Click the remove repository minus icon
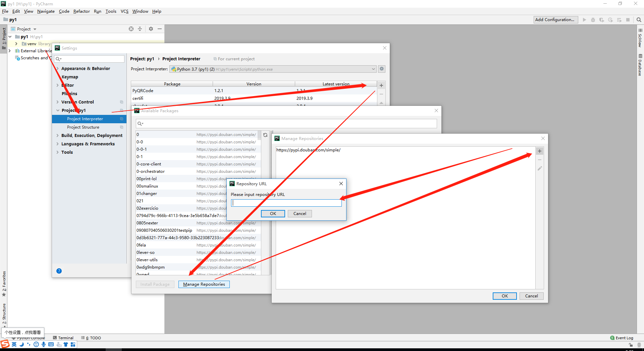Screen dimensions: 644x351 [540, 160]
